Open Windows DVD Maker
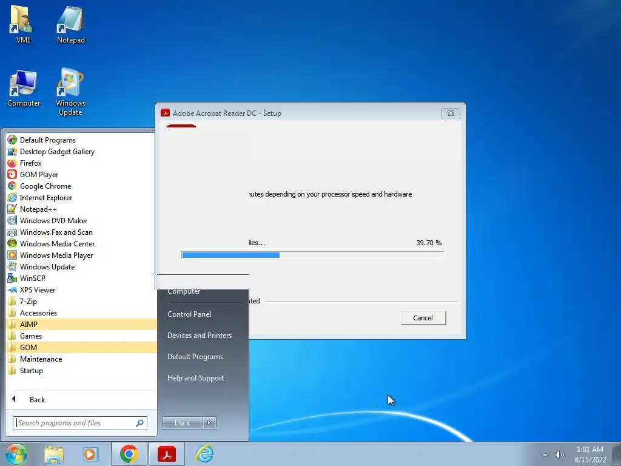This screenshot has width=621, height=466. [x=81, y=220]
